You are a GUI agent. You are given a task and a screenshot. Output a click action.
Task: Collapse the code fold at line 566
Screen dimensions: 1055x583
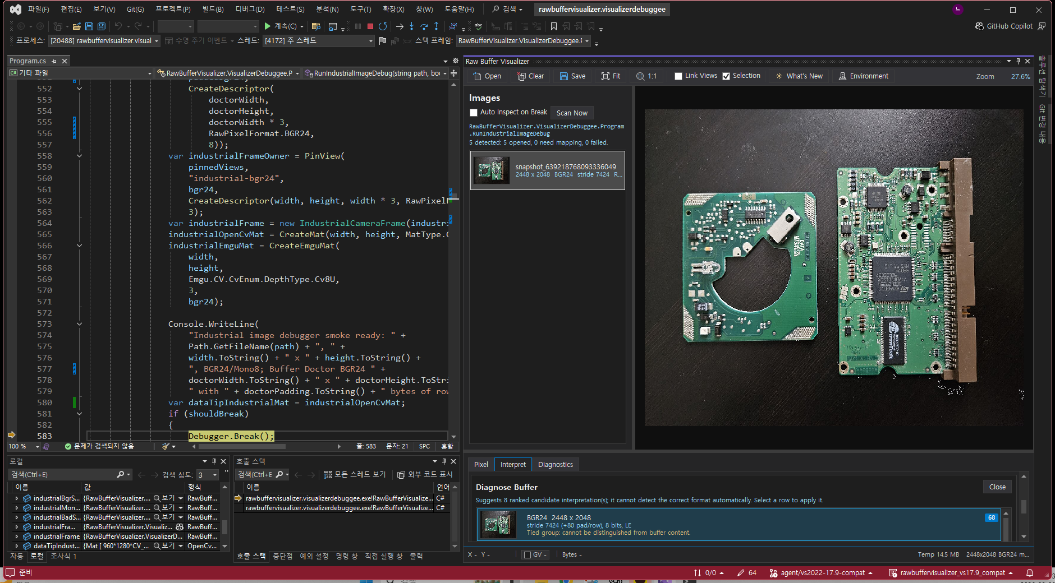pos(79,246)
